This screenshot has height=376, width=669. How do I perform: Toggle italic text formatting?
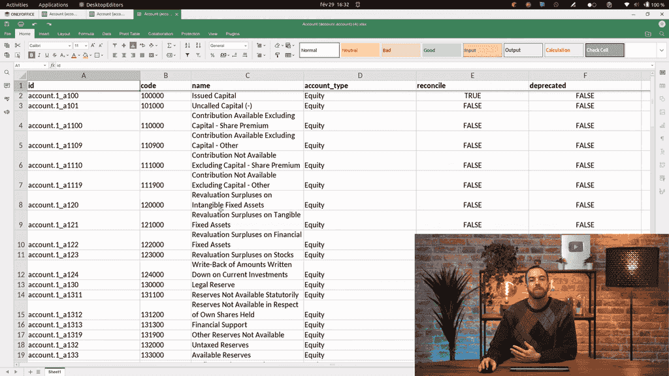(41, 55)
